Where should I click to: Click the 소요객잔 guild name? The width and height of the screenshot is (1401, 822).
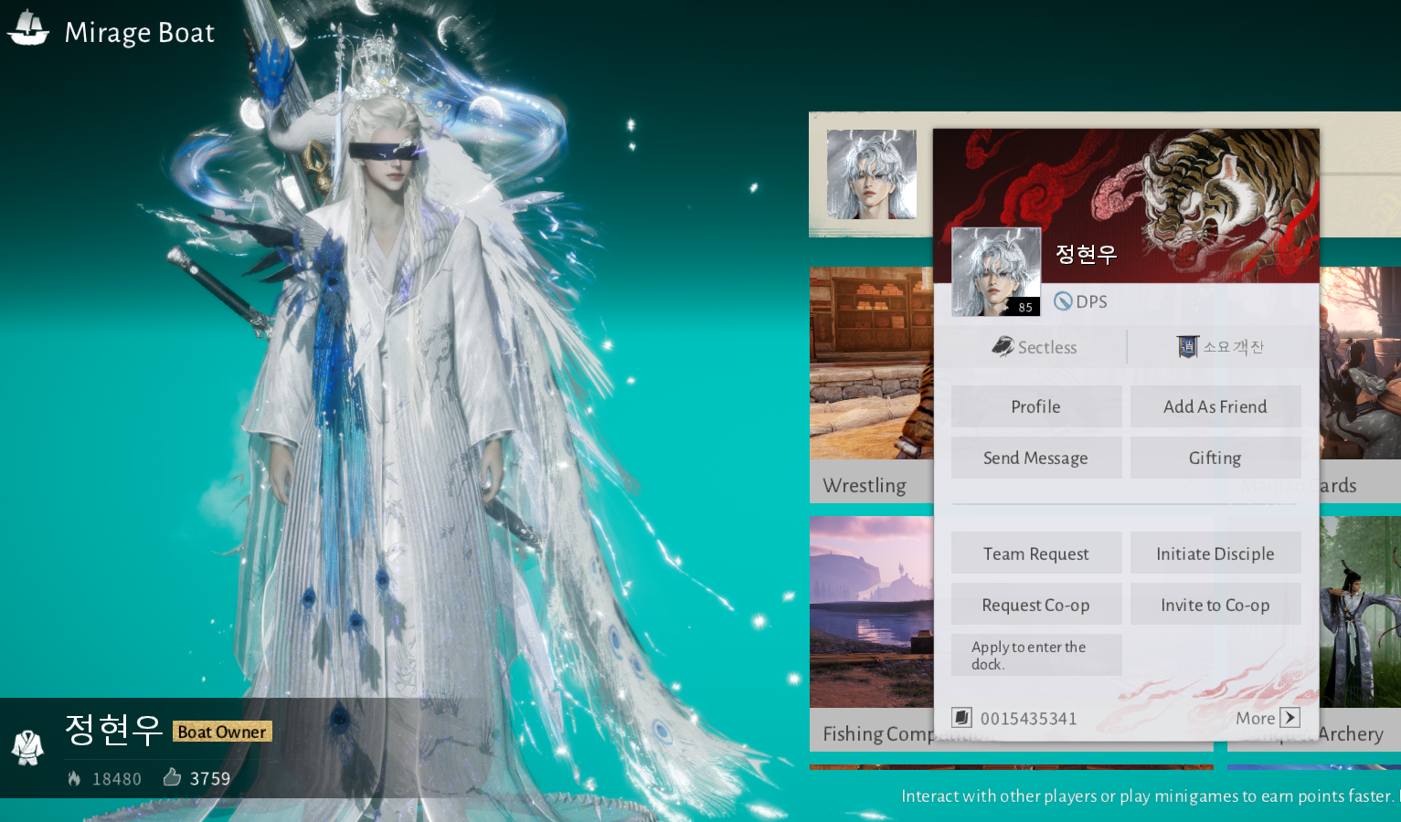[x=1233, y=347]
